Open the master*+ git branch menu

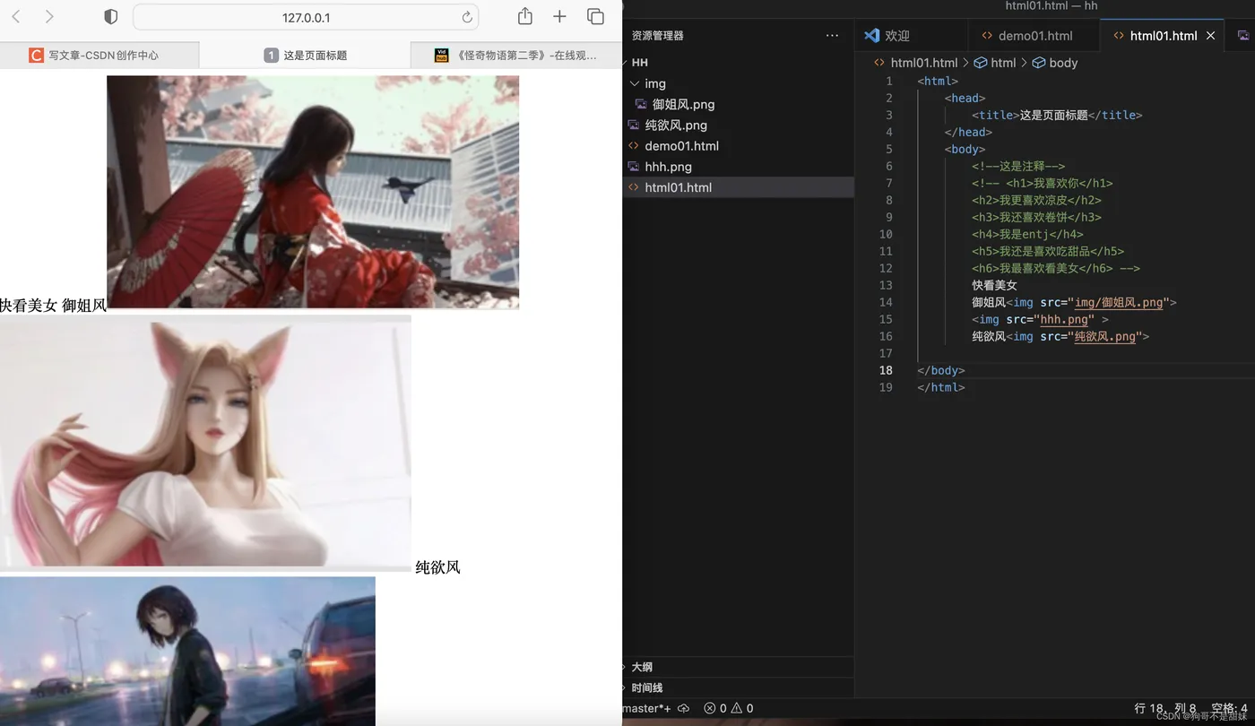coord(645,708)
